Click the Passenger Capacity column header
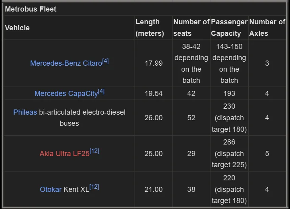 [x=229, y=28]
